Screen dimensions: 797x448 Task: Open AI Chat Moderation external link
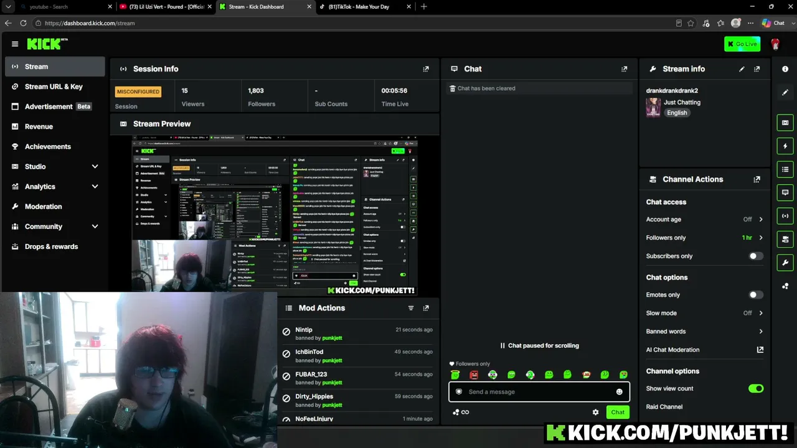click(760, 350)
